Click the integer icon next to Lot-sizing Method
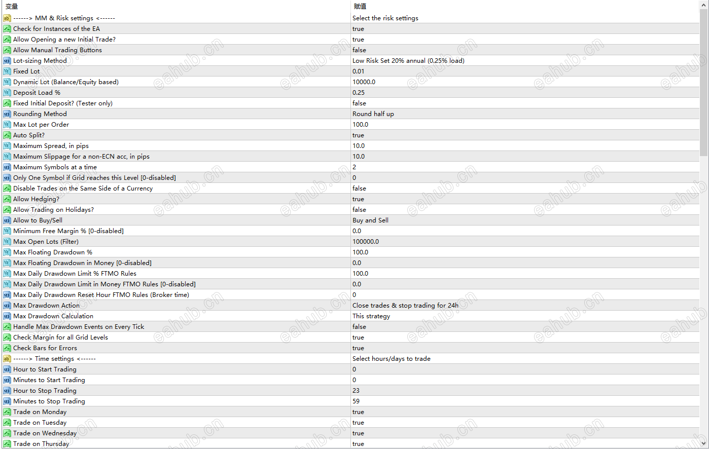This screenshot has width=709, height=449. pyautogui.click(x=7, y=60)
